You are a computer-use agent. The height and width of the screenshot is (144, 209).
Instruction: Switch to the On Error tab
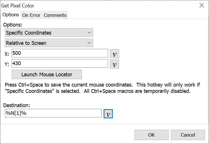pyautogui.click(x=31, y=15)
